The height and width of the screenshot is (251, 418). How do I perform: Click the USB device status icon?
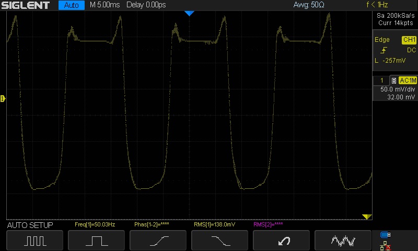point(385,235)
